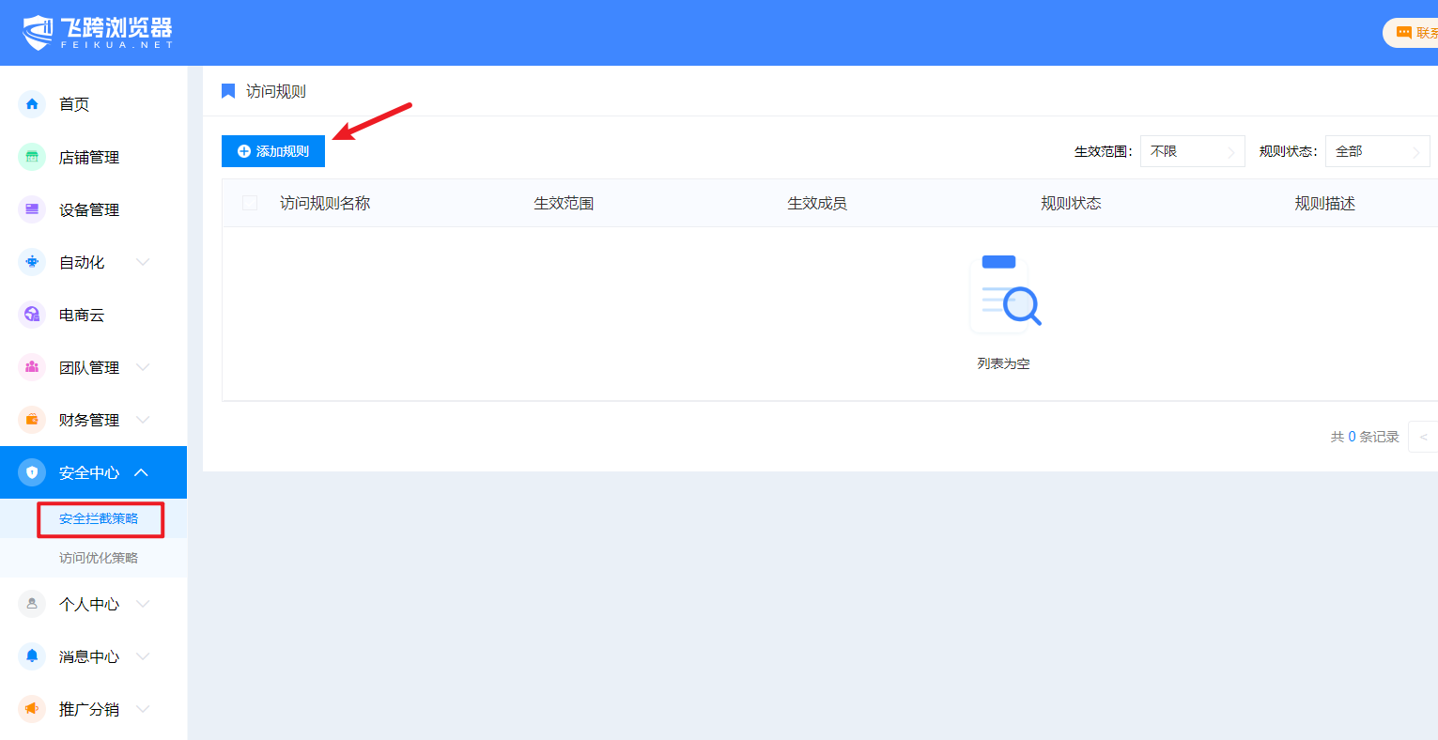Click the home icon in sidebar
The height and width of the screenshot is (740, 1438).
tap(32, 104)
